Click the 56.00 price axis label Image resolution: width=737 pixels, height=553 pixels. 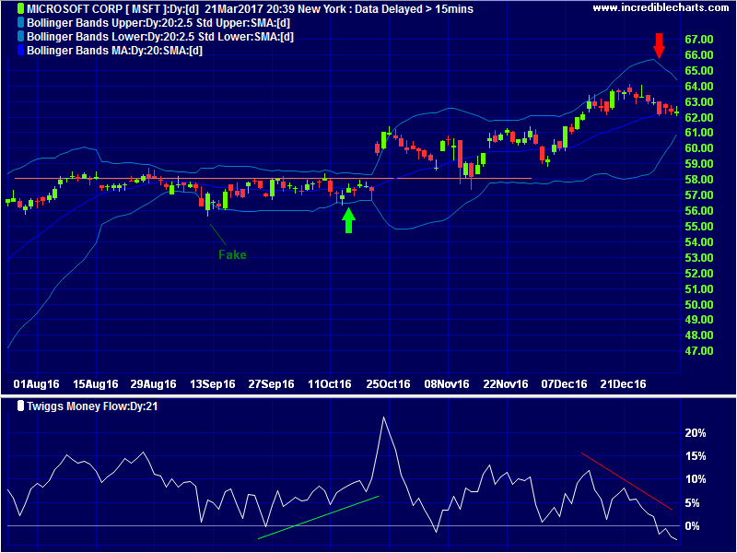click(x=699, y=211)
